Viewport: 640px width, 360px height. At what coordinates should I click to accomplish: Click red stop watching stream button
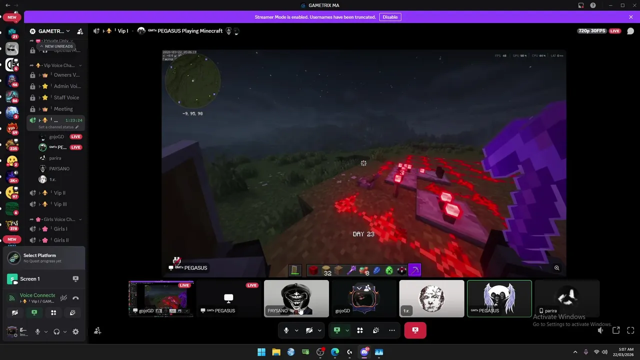pos(415,330)
